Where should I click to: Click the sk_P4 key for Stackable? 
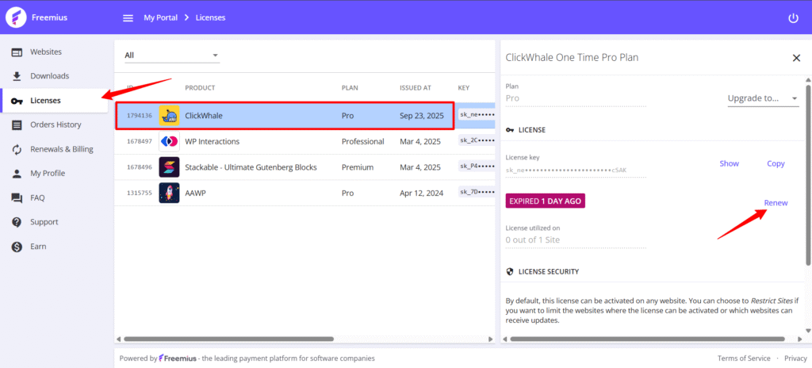(x=477, y=166)
